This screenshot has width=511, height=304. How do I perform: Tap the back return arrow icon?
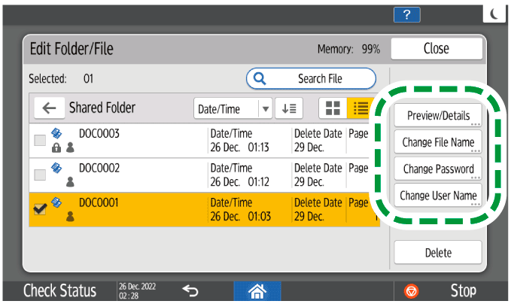click(190, 291)
